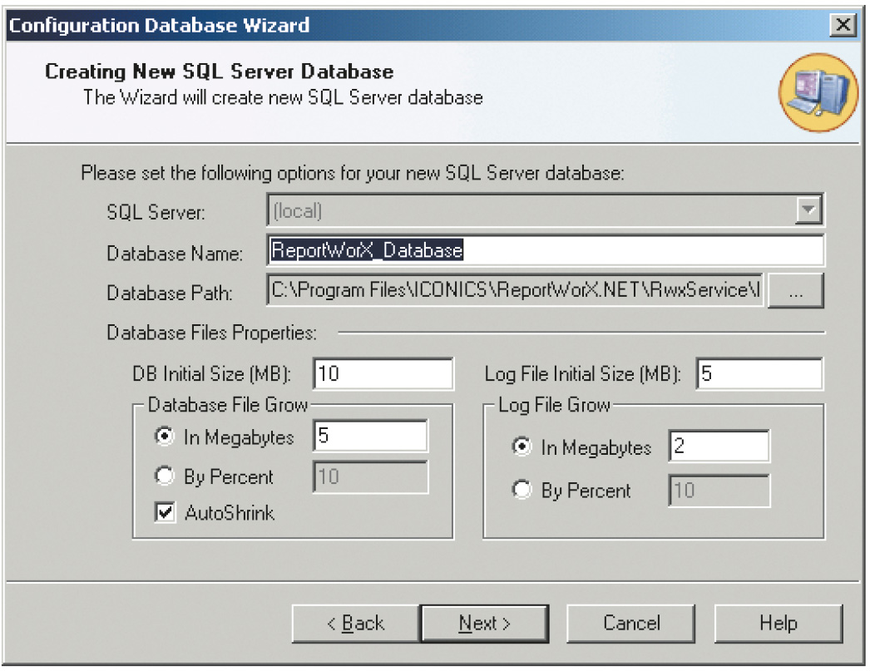The width and height of the screenshot is (870, 671).
Task: Proceed with the Next button
Action: click(484, 624)
